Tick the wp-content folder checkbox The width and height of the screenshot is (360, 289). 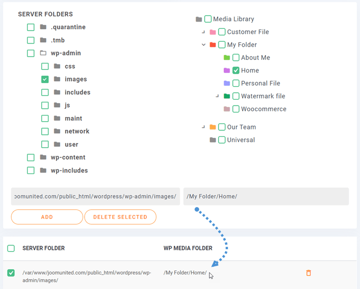31,158
